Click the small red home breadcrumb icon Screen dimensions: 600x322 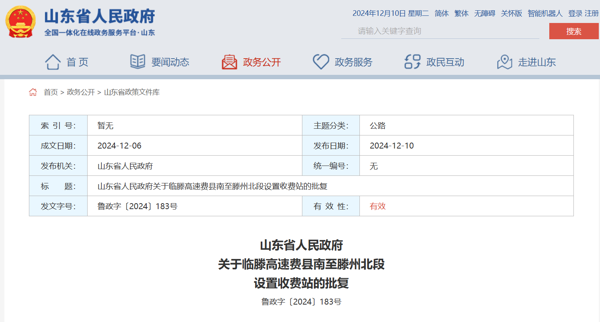point(33,92)
